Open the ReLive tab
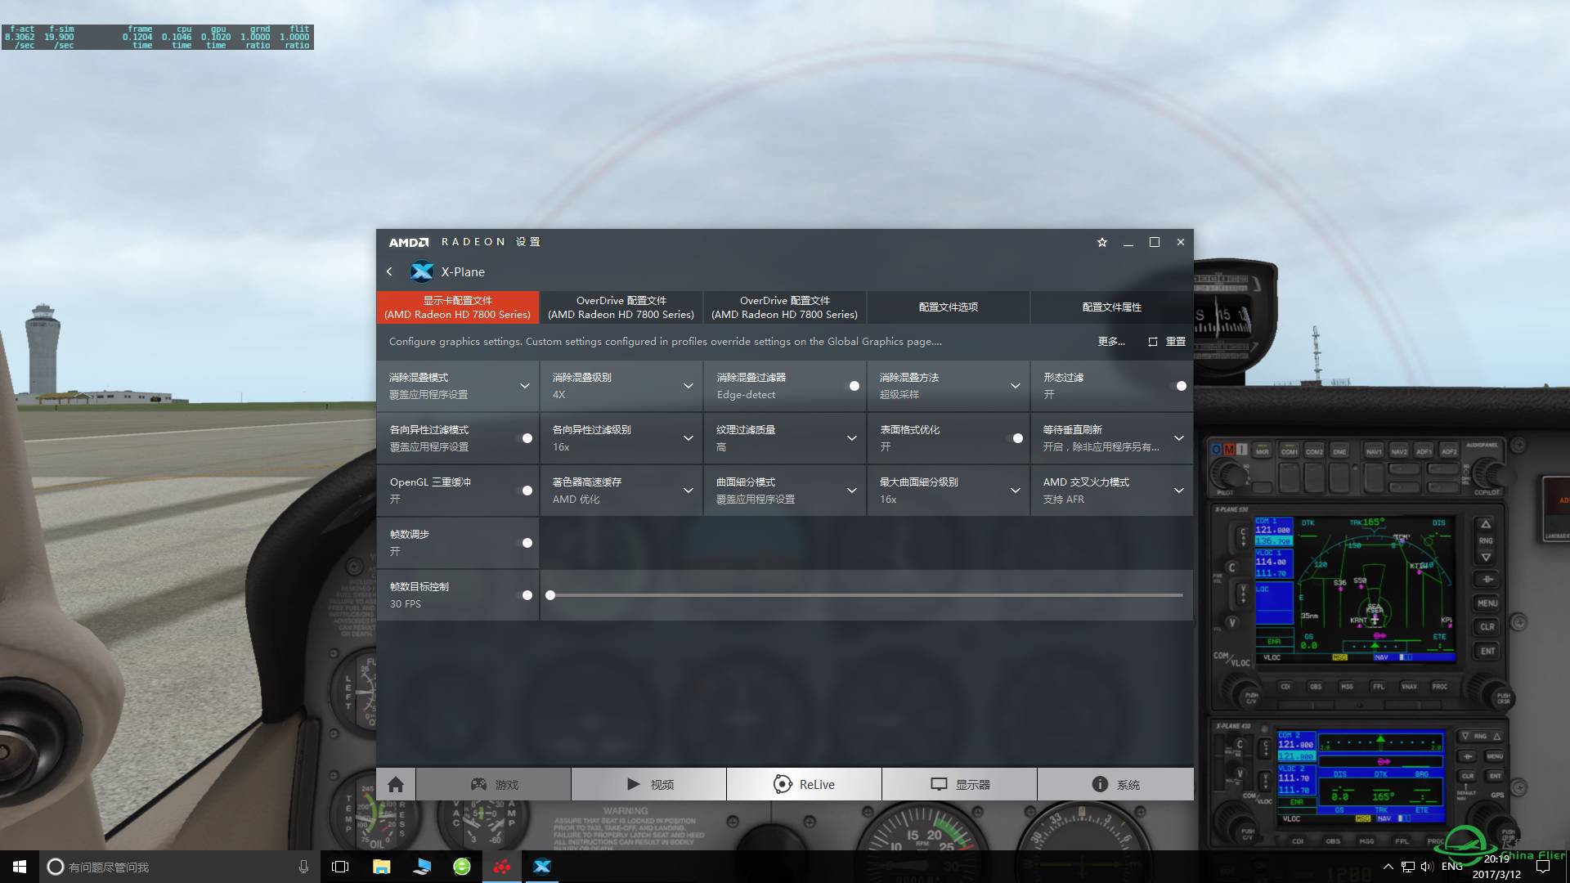 tap(805, 784)
